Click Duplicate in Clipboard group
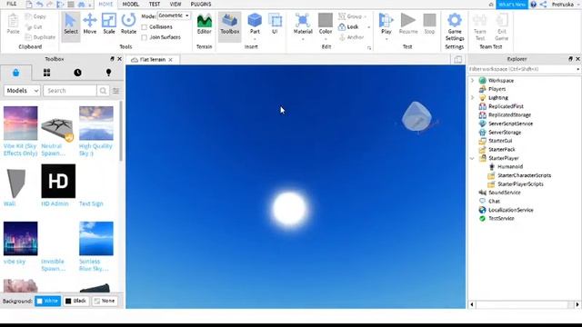 click(40, 37)
